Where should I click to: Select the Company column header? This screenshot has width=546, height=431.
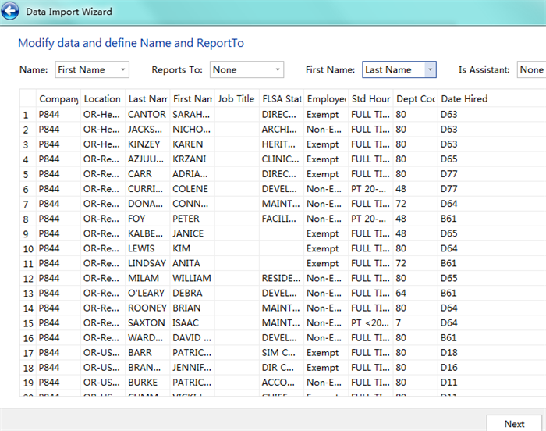tap(58, 99)
